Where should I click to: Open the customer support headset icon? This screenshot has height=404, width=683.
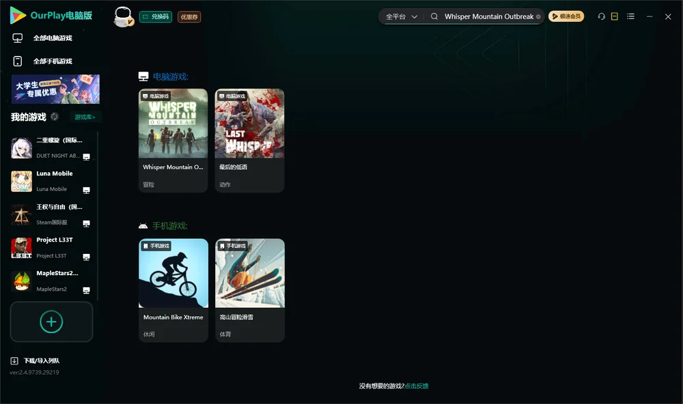point(601,16)
